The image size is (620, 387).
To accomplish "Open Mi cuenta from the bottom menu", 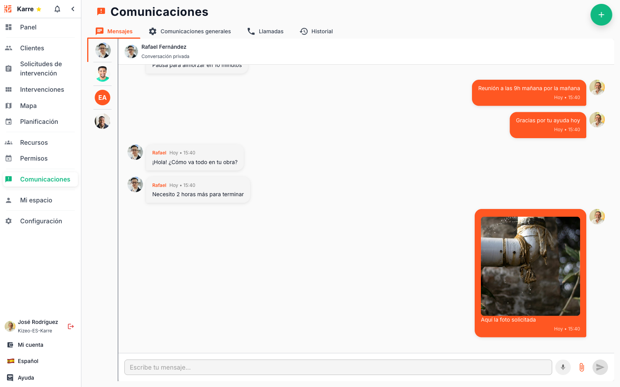I will [30, 344].
